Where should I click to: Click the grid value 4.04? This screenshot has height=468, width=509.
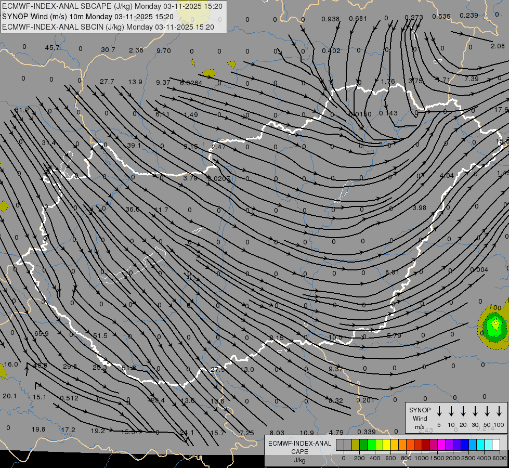click(x=447, y=175)
